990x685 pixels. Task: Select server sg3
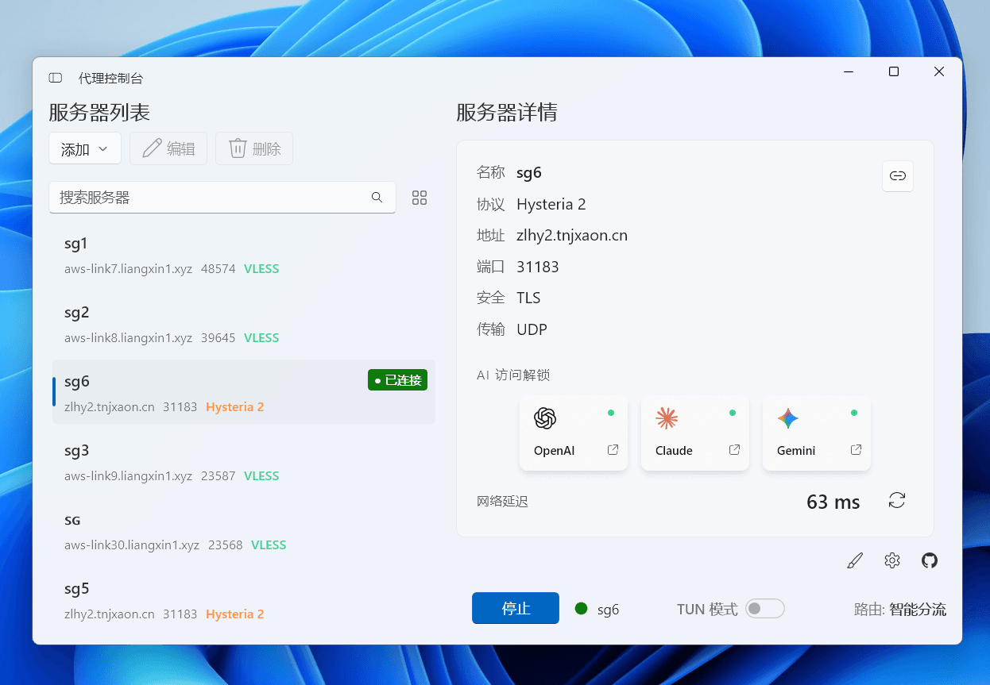pyautogui.click(x=244, y=462)
